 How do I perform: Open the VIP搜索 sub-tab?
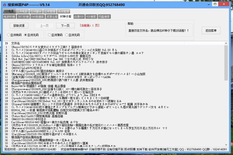coord(91,17)
